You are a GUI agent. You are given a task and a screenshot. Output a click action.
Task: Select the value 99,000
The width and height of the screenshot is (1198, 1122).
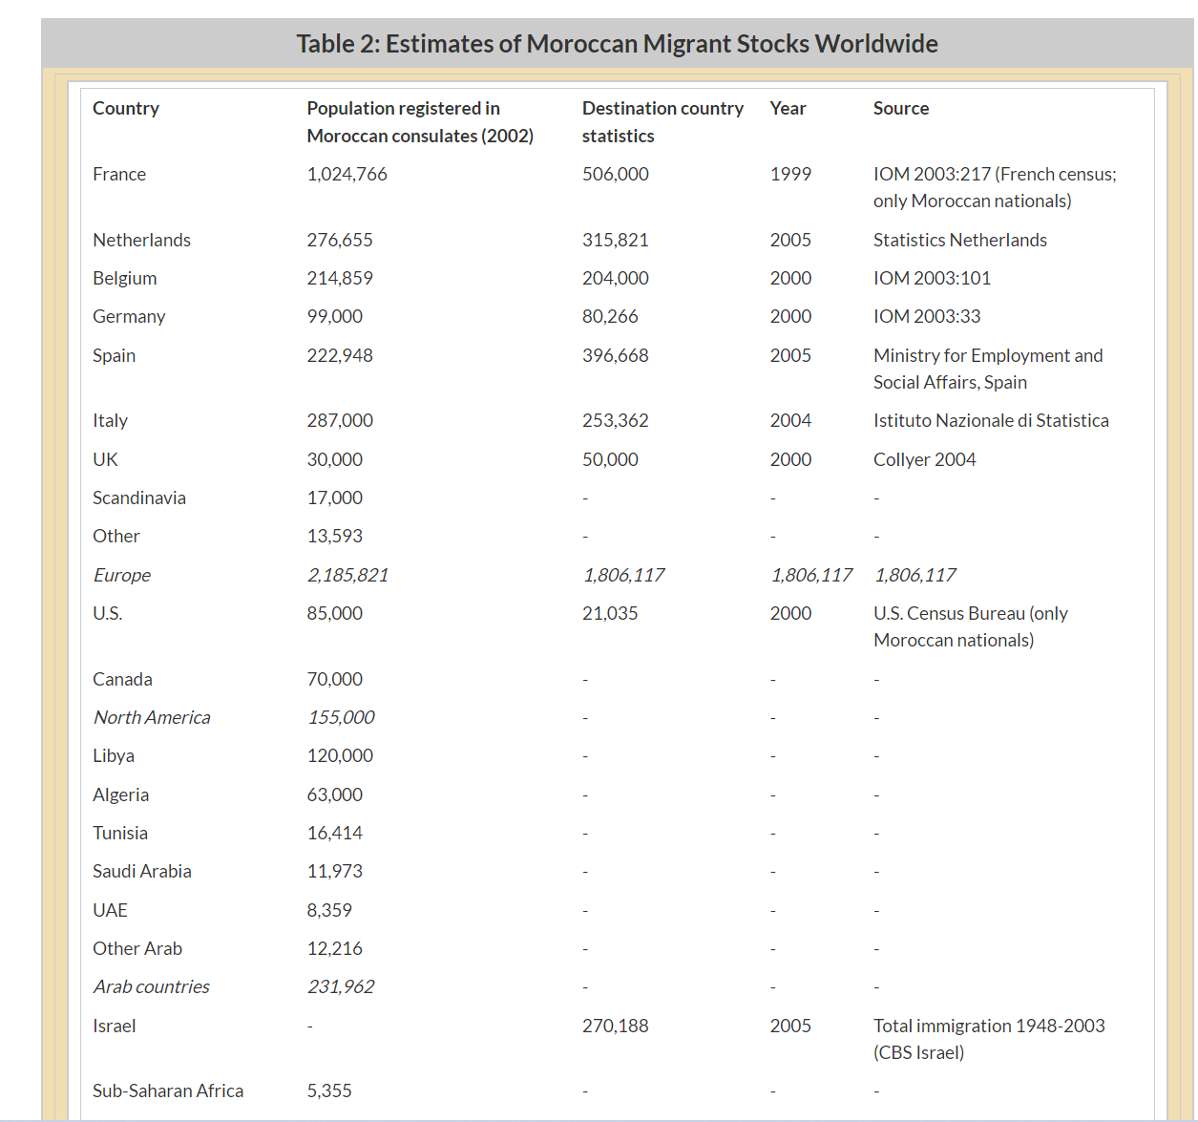[335, 316]
